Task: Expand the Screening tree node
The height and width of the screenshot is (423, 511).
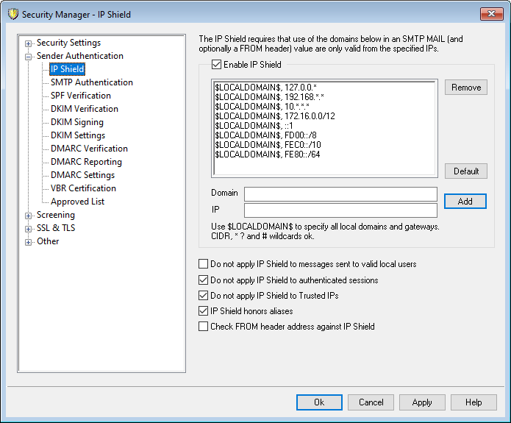Action: [29, 216]
